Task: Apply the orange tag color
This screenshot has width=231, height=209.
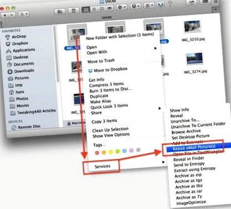Action: click(x=104, y=152)
